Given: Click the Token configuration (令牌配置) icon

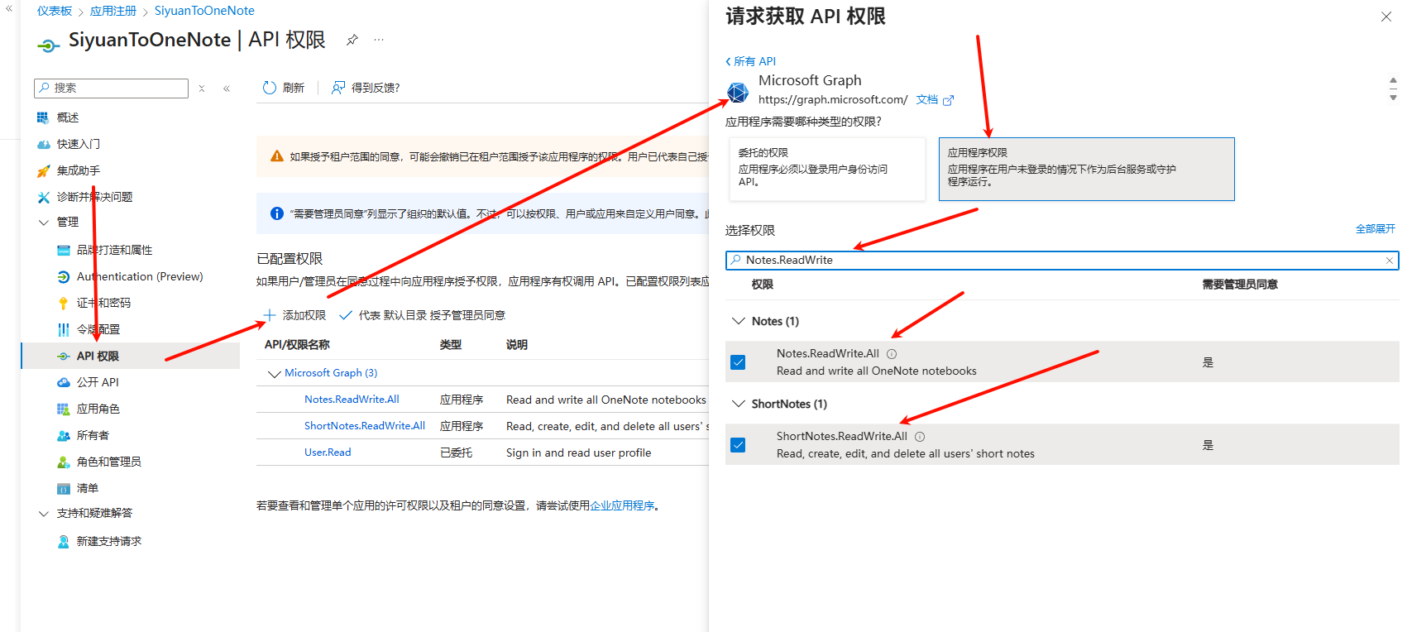Looking at the screenshot, I should tap(64, 329).
